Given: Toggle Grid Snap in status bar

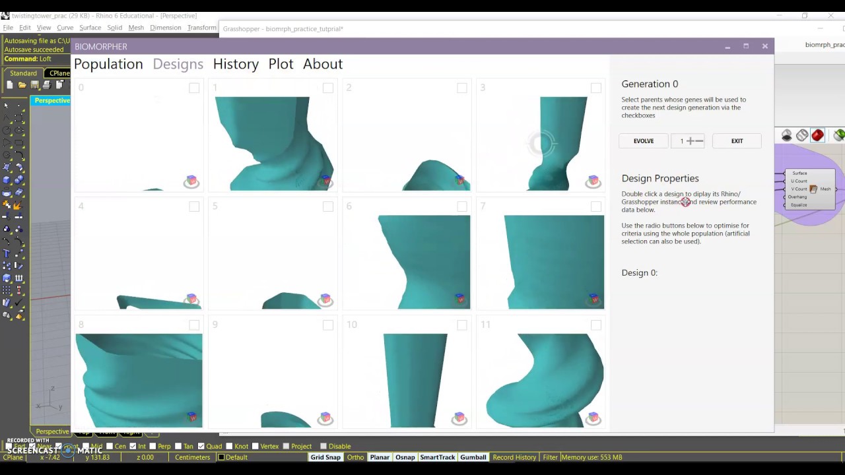Looking at the screenshot, I should [x=325, y=457].
